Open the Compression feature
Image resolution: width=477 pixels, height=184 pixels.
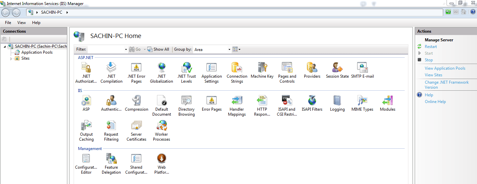[x=137, y=103]
